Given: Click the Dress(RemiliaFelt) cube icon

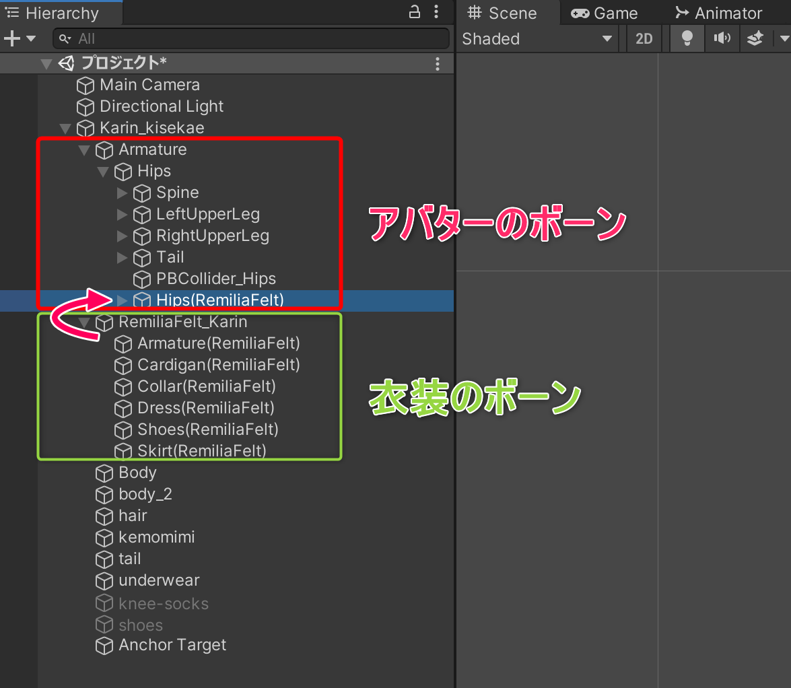Looking at the screenshot, I should click(x=123, y=409).
